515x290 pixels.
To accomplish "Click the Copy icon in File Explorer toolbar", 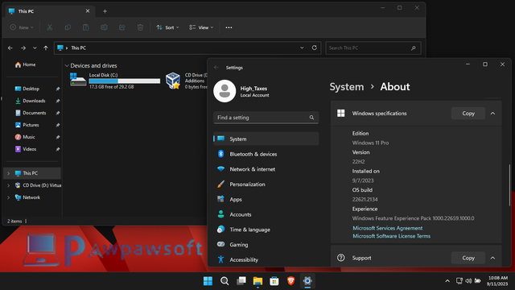I will 68,27.
